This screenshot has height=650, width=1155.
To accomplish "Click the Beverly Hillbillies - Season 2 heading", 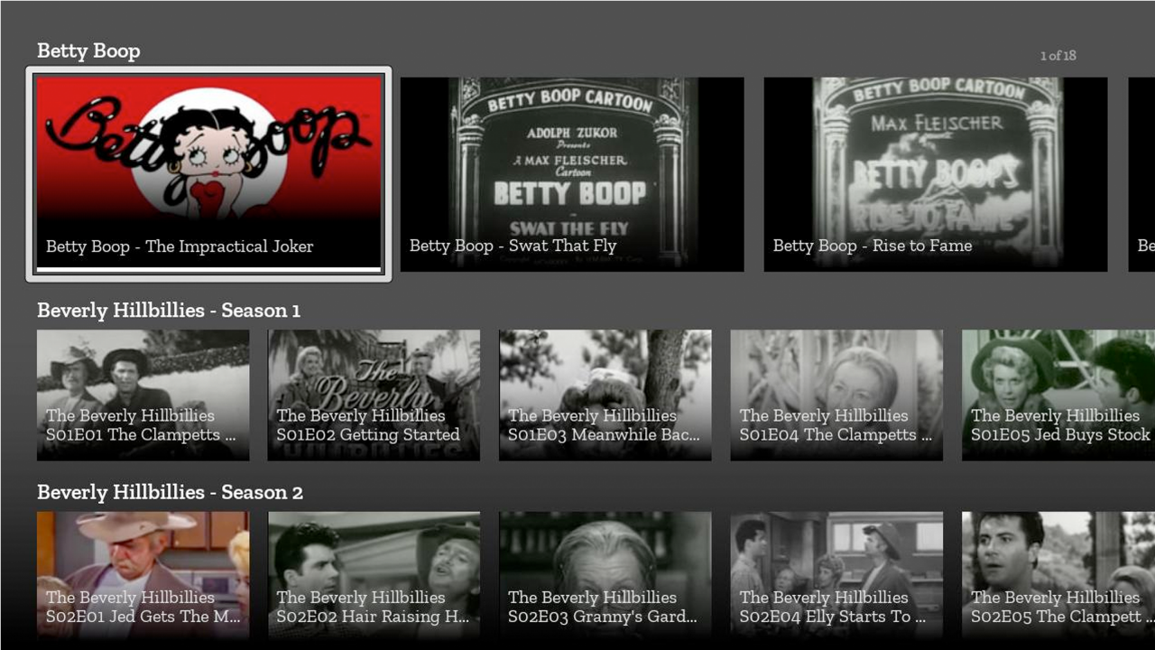I will pos(170,492).
